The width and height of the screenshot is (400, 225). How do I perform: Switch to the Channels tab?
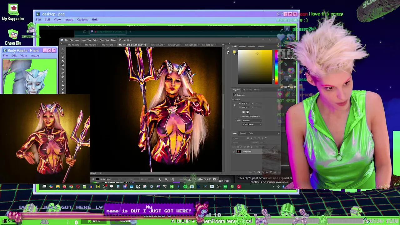(243, 133)
